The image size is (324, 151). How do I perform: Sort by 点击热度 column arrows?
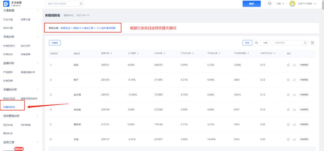pyautogui.click(x=164, y=53)
